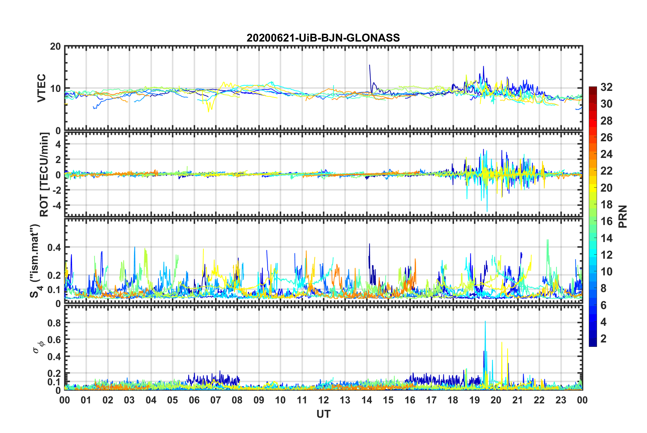The height and width of the screenshot is (433, 647).
Task: Click the "10" tick on VTEC axis
Action: point(55,89)
